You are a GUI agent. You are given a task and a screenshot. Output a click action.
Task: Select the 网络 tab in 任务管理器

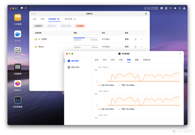point(129,60)
